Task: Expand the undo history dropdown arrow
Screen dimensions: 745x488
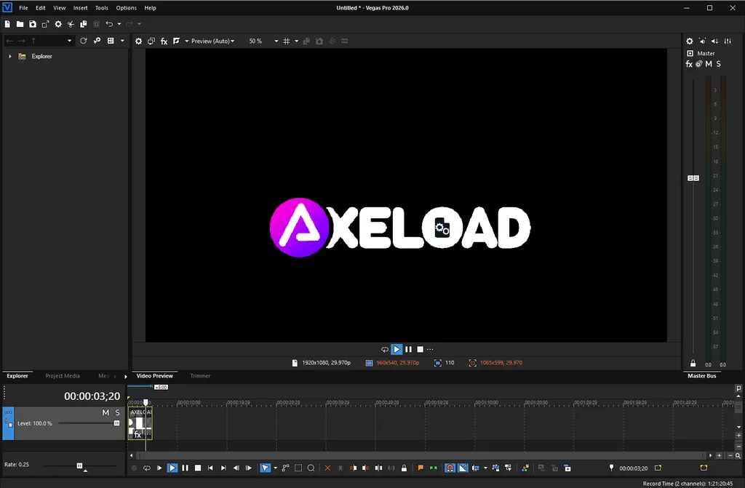Action: coord(119,23)
